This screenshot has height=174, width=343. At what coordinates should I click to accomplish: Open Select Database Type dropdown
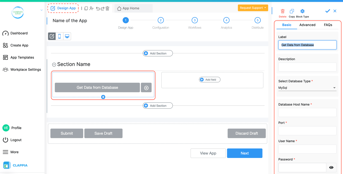[307, 88]
